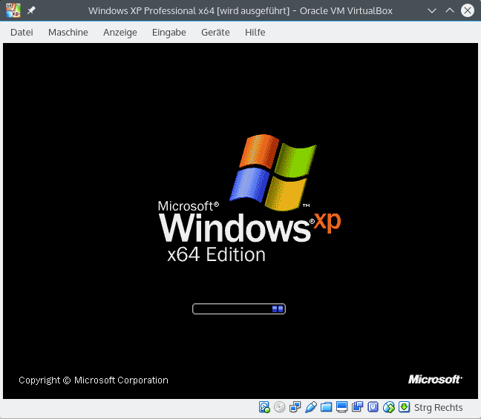481x419 pixels.
Task: Open the shared folders status icon
Action: pyautogui.click(x=327, y=407)
